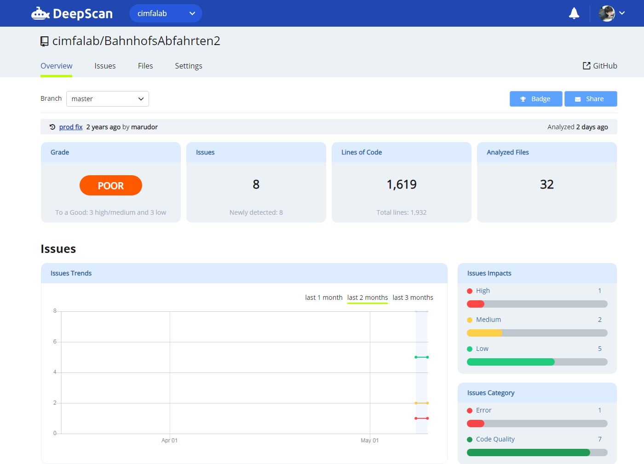The height and width of the screenshot is (464, 644).
Task: Click the GitHub external link icon
Action: [x=586, y=66]
